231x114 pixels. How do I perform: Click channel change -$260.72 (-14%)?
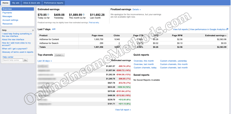click(123, 70)
